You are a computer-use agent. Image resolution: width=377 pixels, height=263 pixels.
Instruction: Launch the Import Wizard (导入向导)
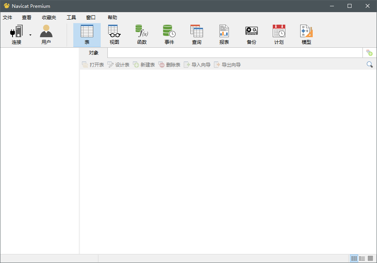point(197,65)
